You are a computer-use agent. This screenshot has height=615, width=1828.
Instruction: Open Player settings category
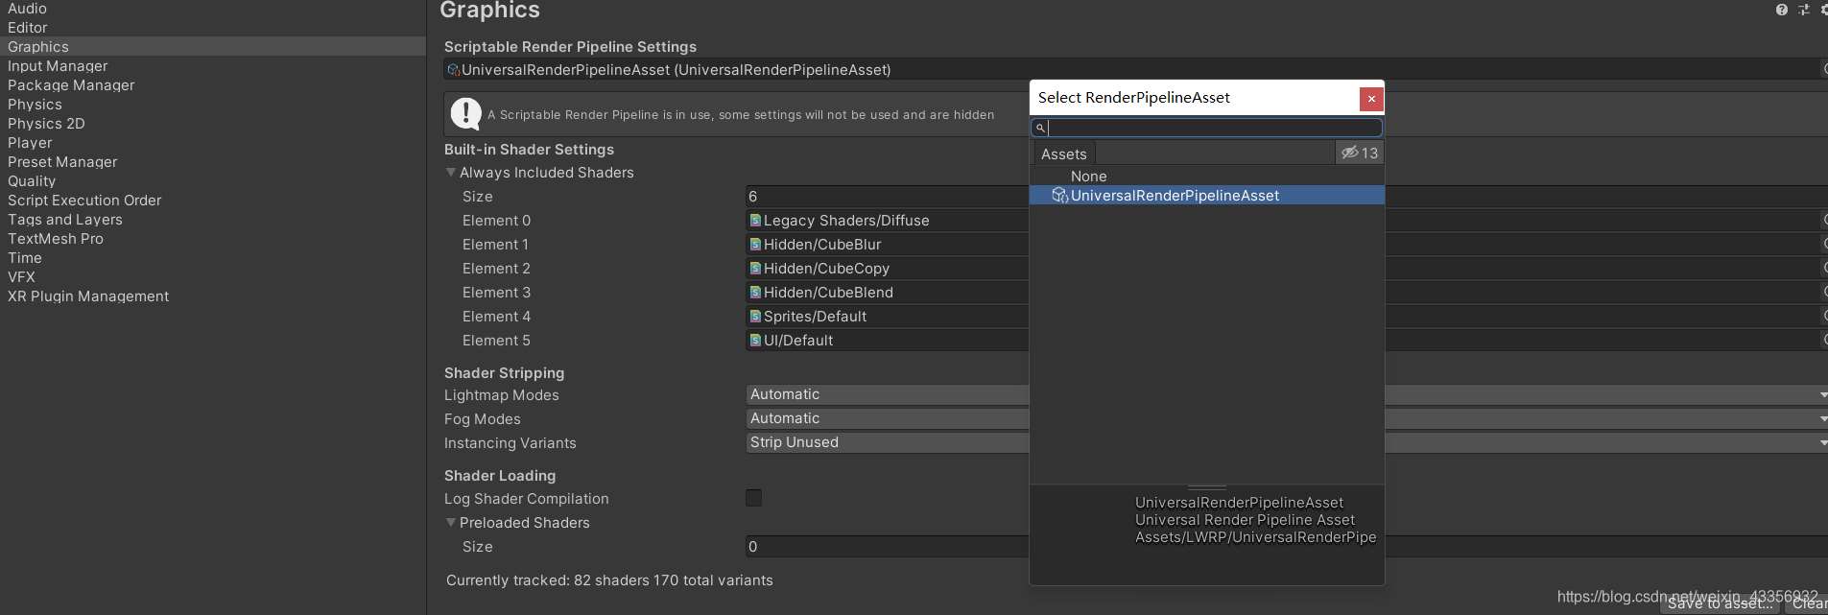213,143
